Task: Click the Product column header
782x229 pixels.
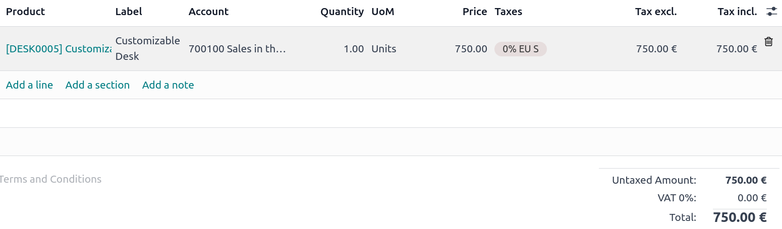Action: pyautogui.click(x=25, y=12)
